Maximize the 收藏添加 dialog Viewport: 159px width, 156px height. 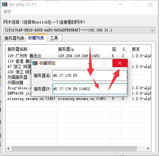pos(104,63)
